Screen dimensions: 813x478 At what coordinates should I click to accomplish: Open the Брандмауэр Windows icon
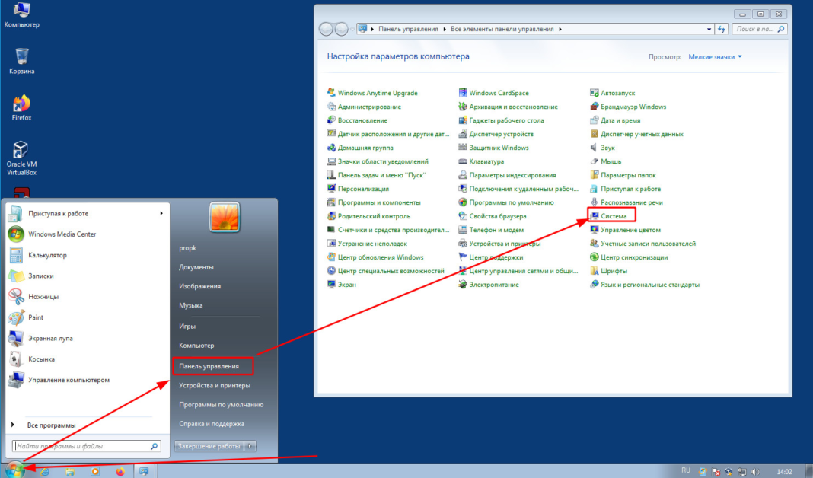coord(595,107)
